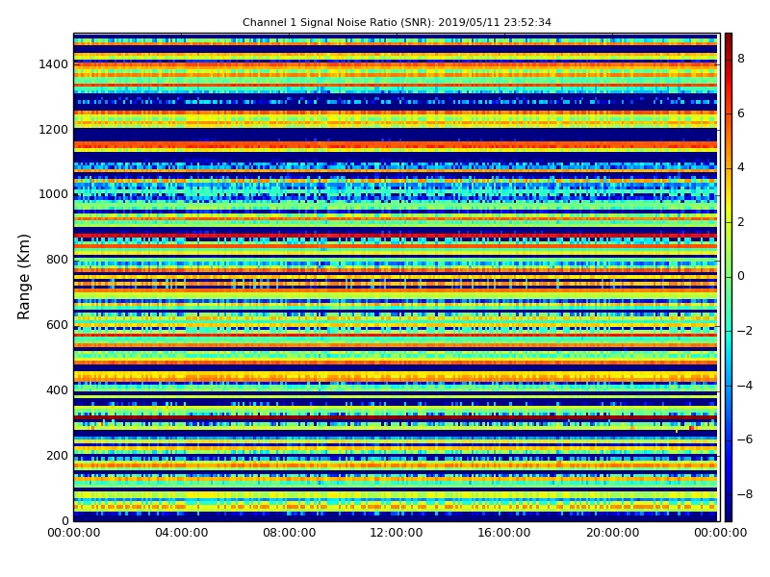Click the range-time SNR heatmap
This screenshot has height=577, width=770.
tap(397, 277)
